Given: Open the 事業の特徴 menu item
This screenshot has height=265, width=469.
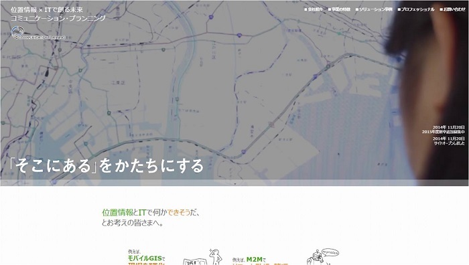Looking at the screenshot, I should [339, 9].
